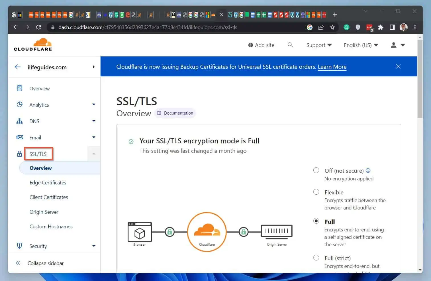The image size is (431, 281).
Task: Click the scrollbar down arrow
Action: click(x=420, y=270)
